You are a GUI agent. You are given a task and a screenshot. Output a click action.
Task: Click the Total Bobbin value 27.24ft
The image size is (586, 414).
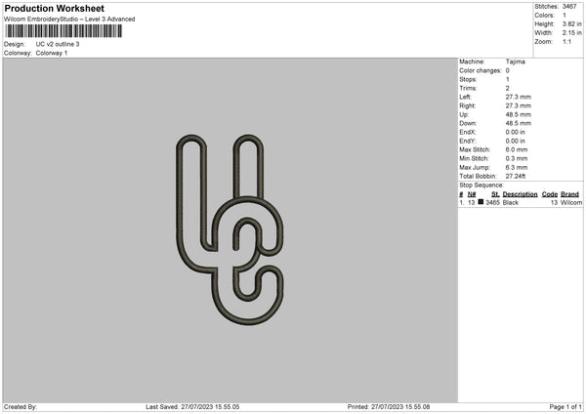click(516, 176)
